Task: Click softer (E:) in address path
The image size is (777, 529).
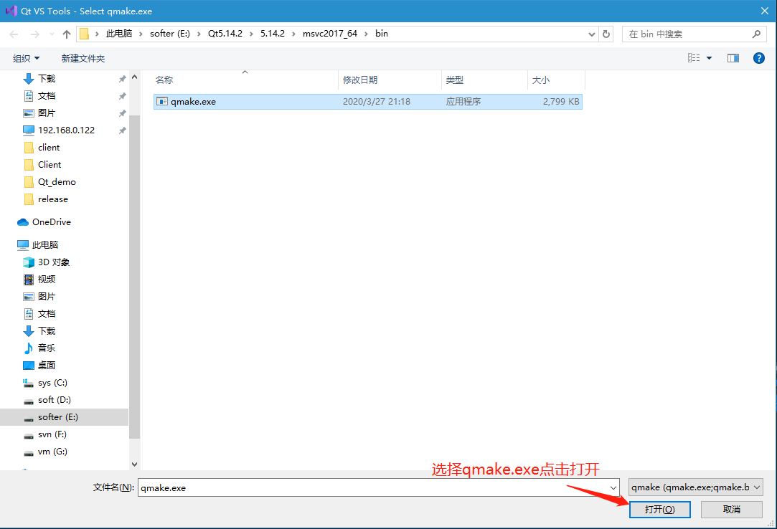Action: pyautogui.click(x=170, y=34)
